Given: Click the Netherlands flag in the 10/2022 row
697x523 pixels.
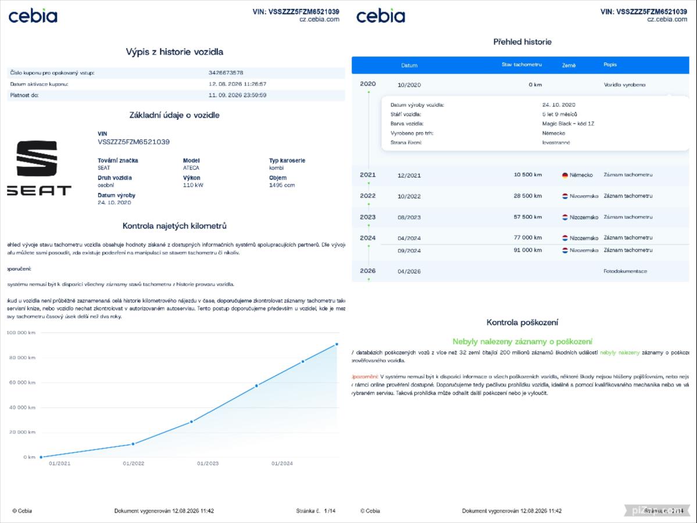Looking at the screenshot, I should pyautogui.click(x=565, y=196).
